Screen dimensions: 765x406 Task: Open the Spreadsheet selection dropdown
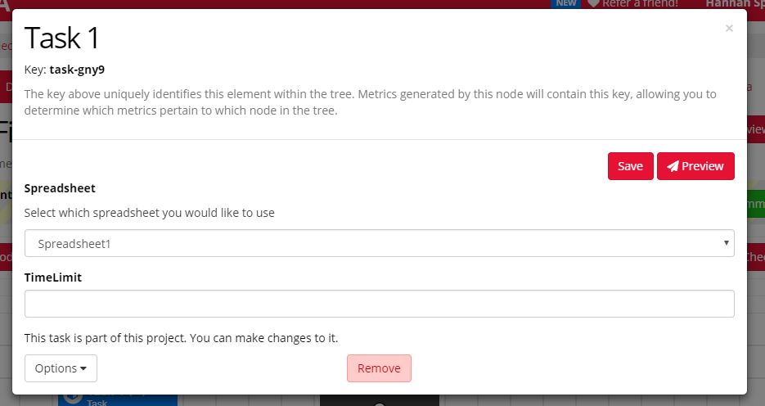379,243
